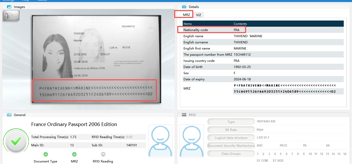Click the PACE security mechanism indicator
Screen dimensions: 352x164
pyautogui.click(x=283, y=146)
